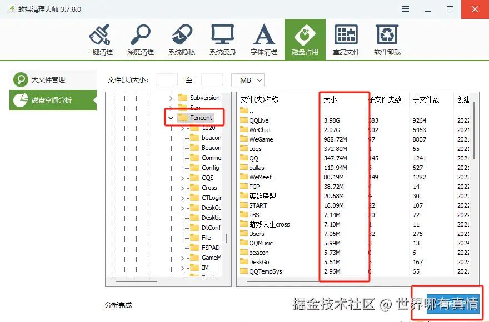Image resolution: width=489 pixels, height=322 pixels.
Task: Select the QQTempSys row in file list
Action: (355, 271)
